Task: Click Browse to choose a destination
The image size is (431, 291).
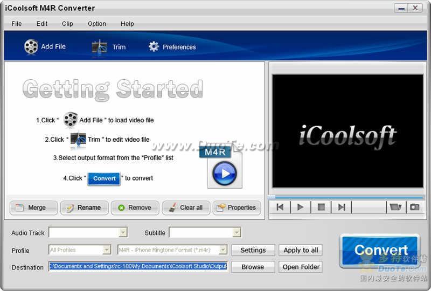Action: pyautogui.click(x=253, y=267)
